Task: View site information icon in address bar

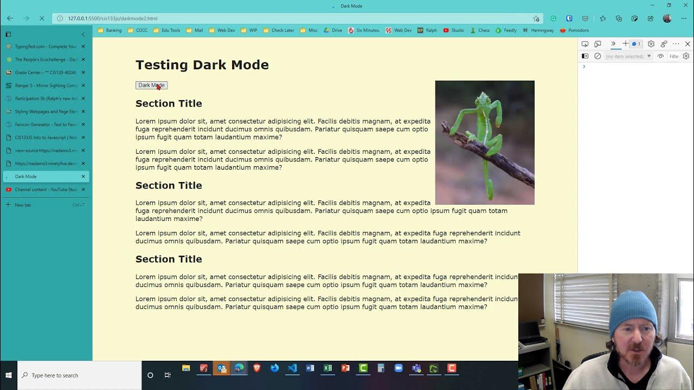Action: click(60, 18)
